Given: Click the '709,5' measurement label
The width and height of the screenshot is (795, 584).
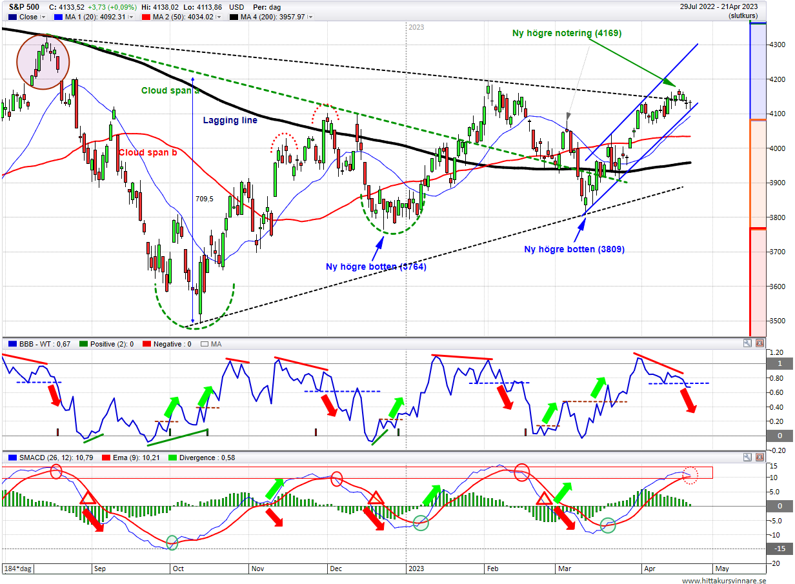Looking at the screenshot, I should (204, 199).
